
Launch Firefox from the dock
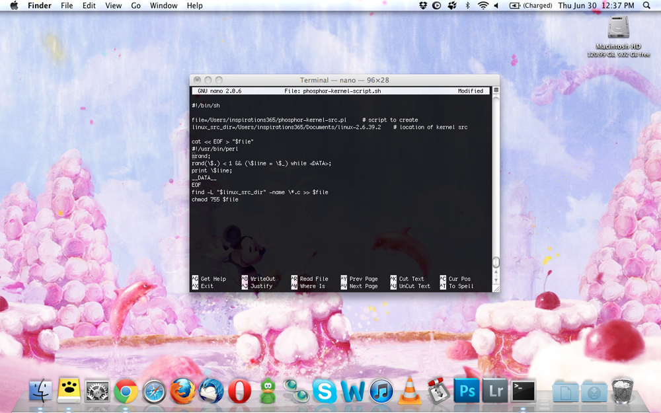click(182, 391)
